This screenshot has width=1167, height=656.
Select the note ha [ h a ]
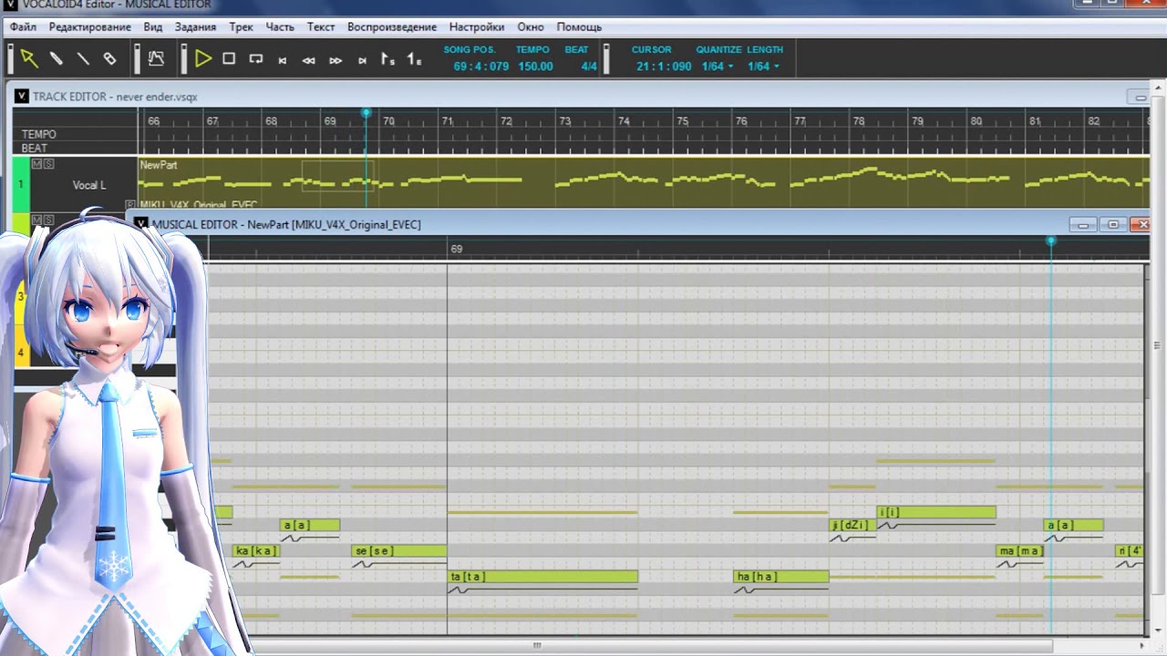pos(781,577)
